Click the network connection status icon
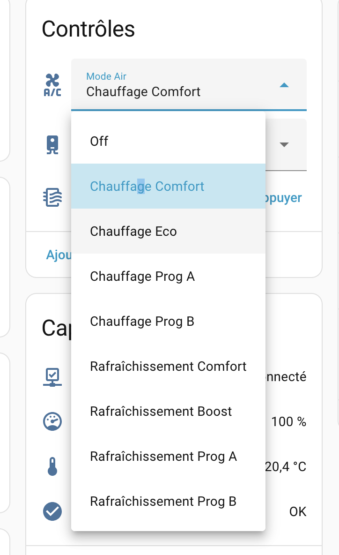This screenshot has height=555, width=339. click(52, 377)
